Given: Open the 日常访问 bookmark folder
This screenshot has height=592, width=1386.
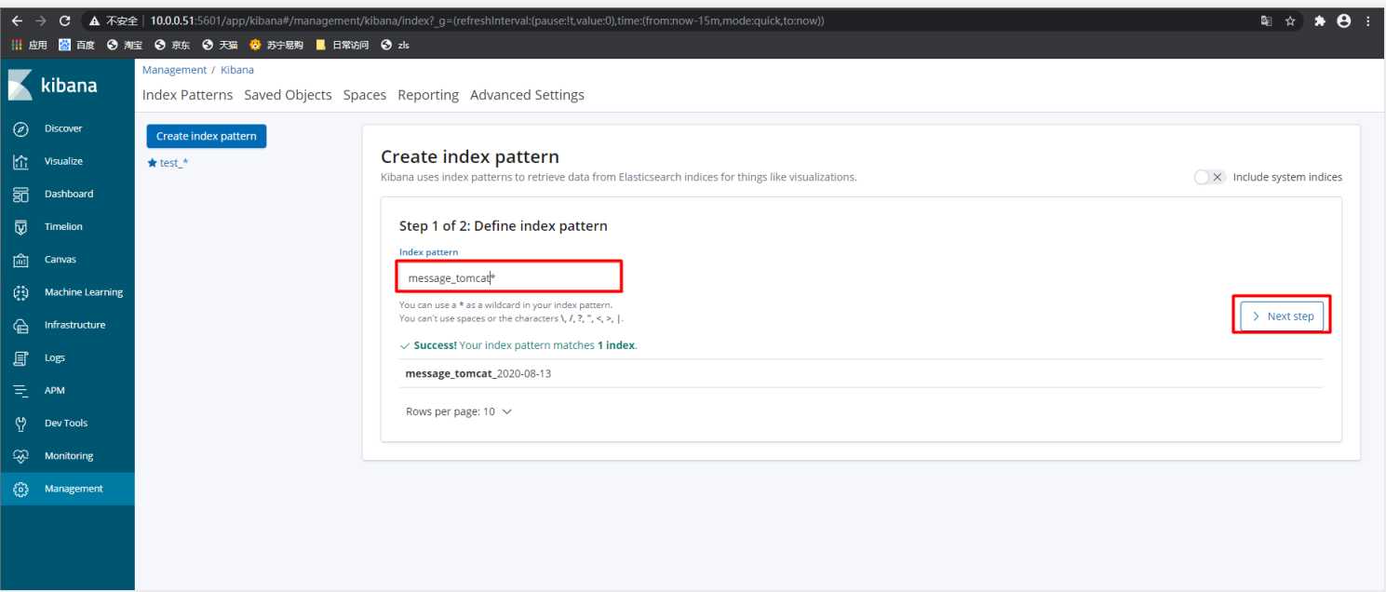Looking at the screenshot, I should 342,45.
